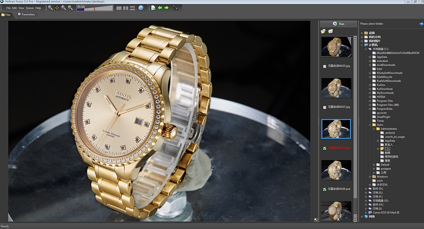Collapse the Users folder node
The height and width of the screenshot is (229, 424).
(x=370, y=125)
